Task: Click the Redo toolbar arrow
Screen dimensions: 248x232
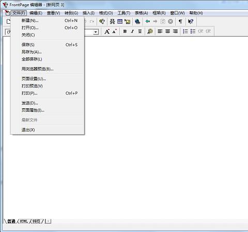Action: 92,22
